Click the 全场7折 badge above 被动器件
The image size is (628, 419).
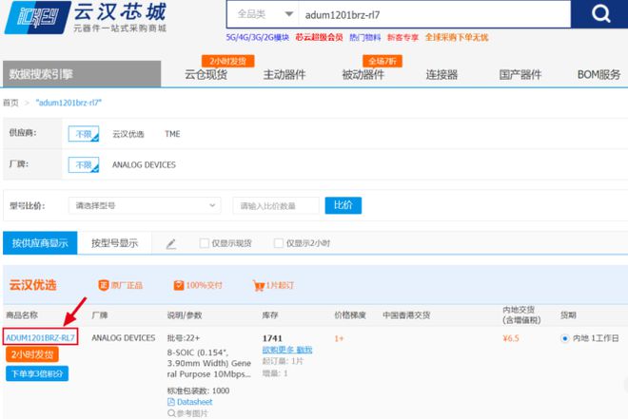[383, 61]
